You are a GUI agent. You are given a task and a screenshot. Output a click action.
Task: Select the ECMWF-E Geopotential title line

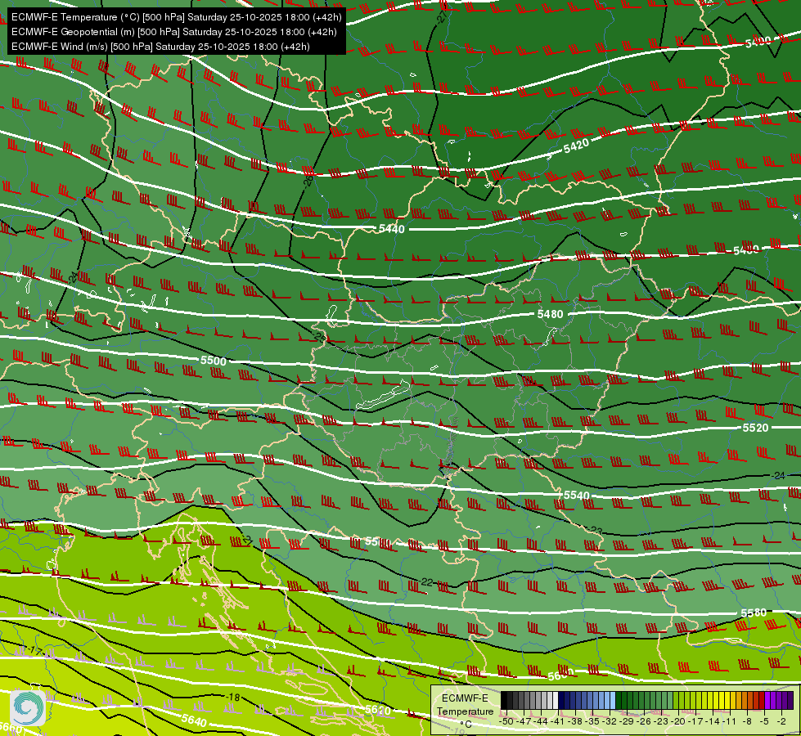(x=173, y=32)
